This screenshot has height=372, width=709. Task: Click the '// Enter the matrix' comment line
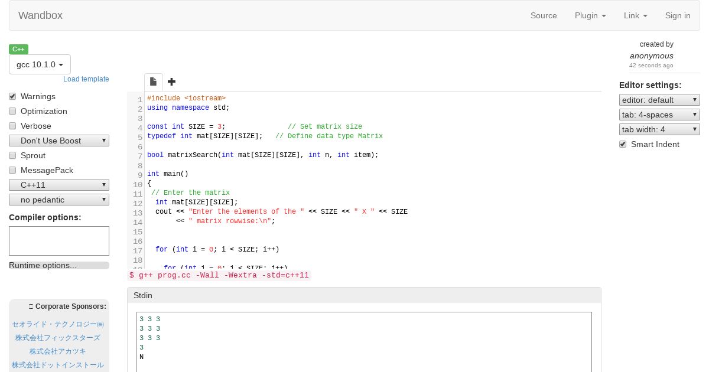[x=190, y=192]
